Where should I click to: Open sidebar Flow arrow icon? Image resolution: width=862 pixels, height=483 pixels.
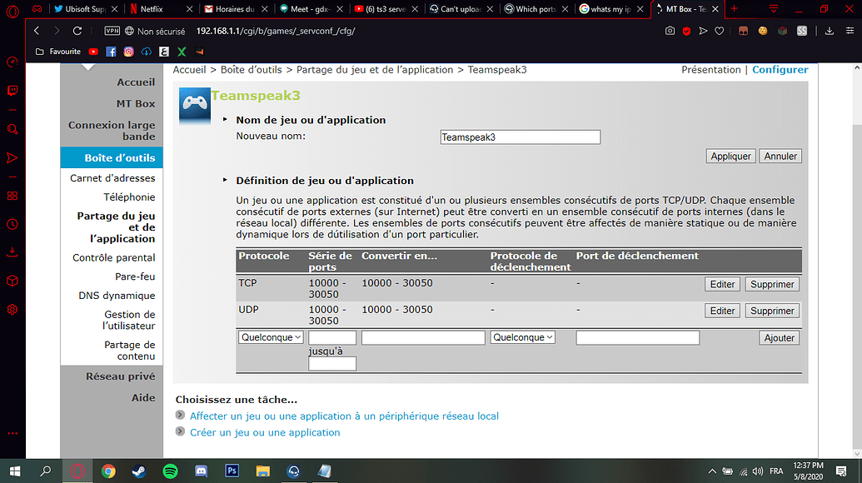click(12, 158)
